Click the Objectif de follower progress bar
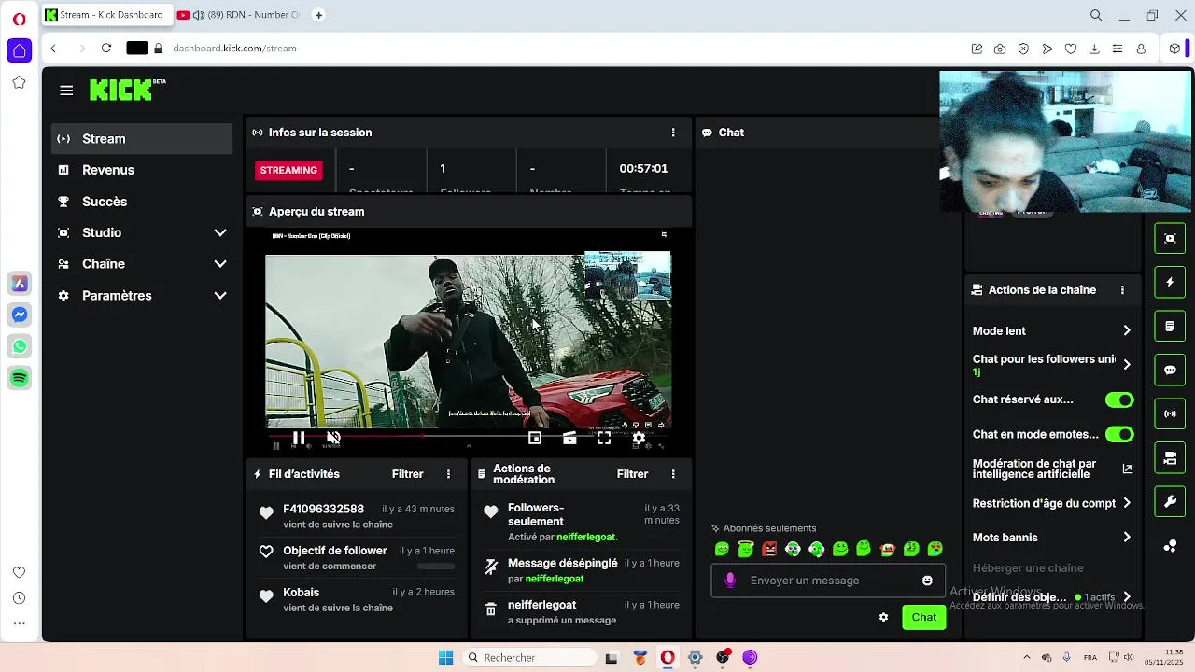The image size is (1195, 672). 436,567
